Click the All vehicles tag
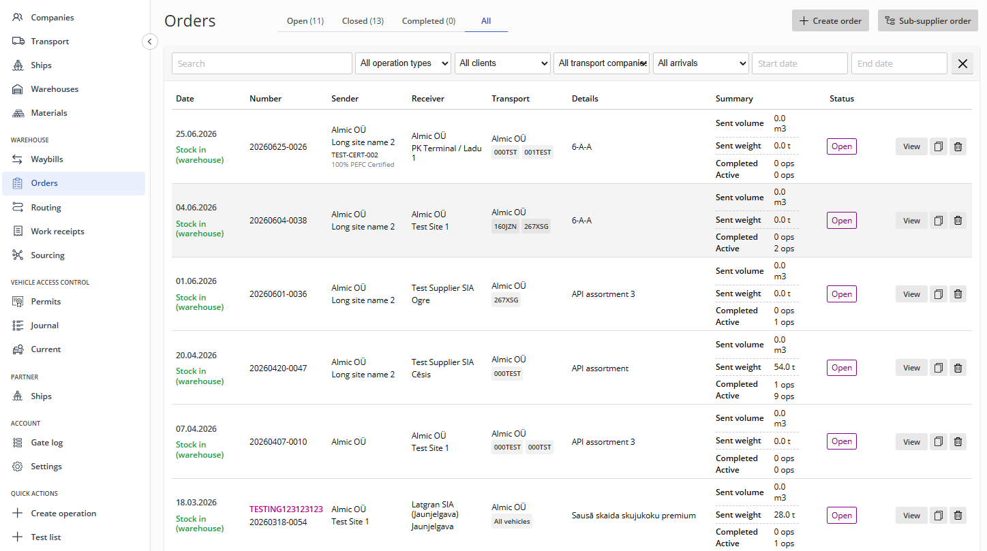The height and width of the screenshot is (551, 987). [512, 522]
